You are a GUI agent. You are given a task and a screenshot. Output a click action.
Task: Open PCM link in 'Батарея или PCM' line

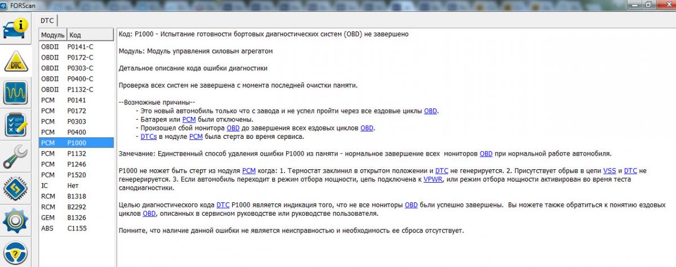(x=190, y=119)
